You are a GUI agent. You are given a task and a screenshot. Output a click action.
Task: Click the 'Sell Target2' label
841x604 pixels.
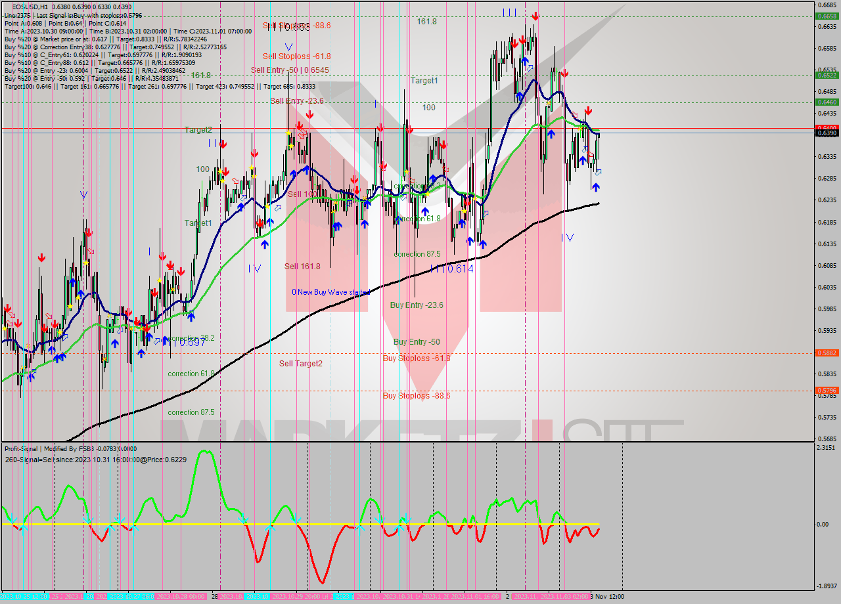tap(300, 363)
